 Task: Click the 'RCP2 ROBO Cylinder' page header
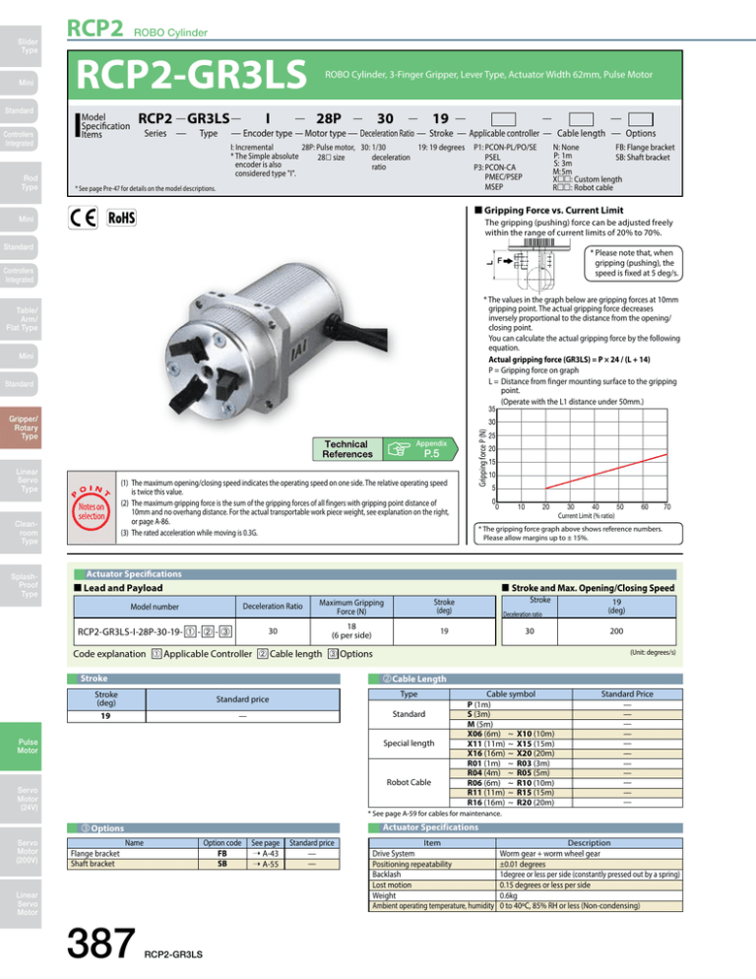click(137, 30)
